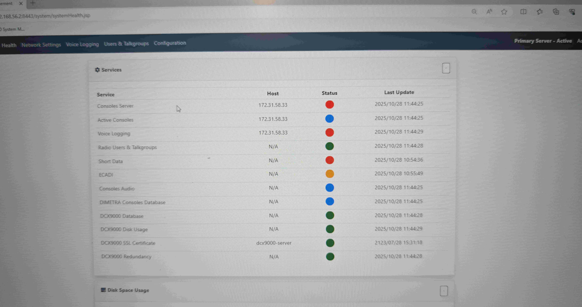Viewport: 582px width, 307px height.
Task: Close the current browser tab
Action: tap(21, 3)
